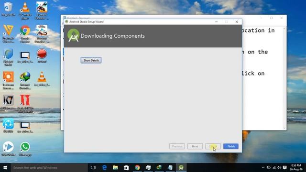Image resolution: width=306 pixels, height=172 pixels.
Task: Select the orange Icecream Screen Recorder shortcut
Action: coord(8,81)
